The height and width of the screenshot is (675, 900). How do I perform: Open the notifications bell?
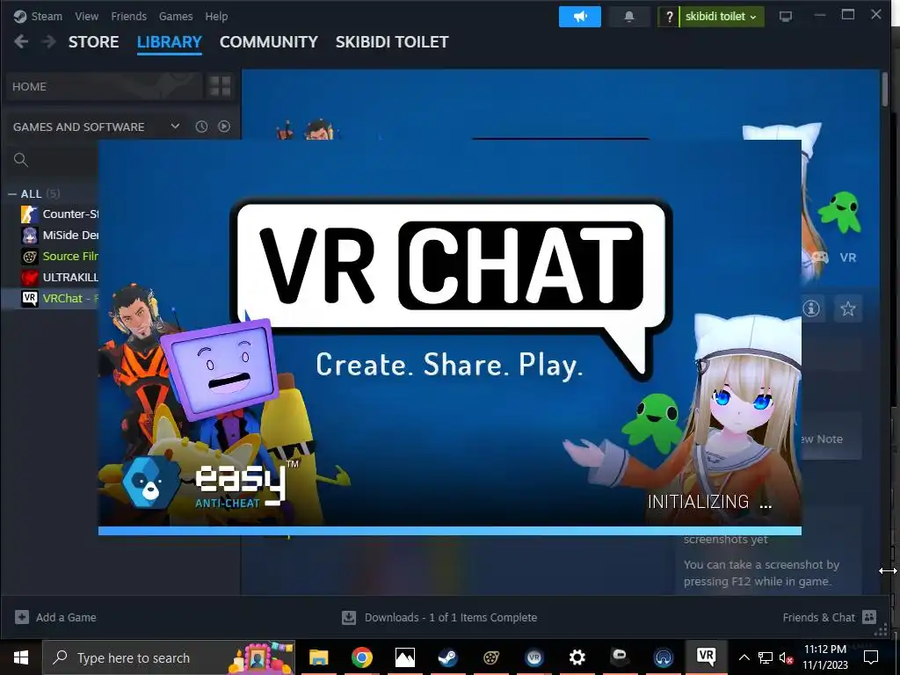(x=629, y=17)
